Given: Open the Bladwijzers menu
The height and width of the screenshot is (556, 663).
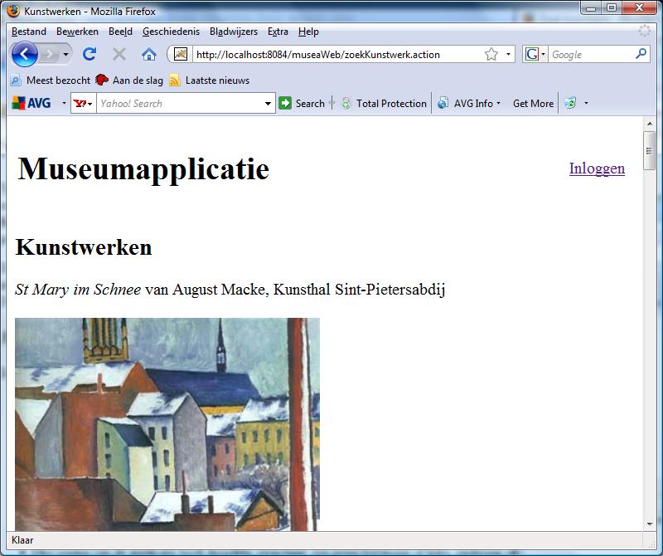Looking at the screenshot, I should 234,32.
